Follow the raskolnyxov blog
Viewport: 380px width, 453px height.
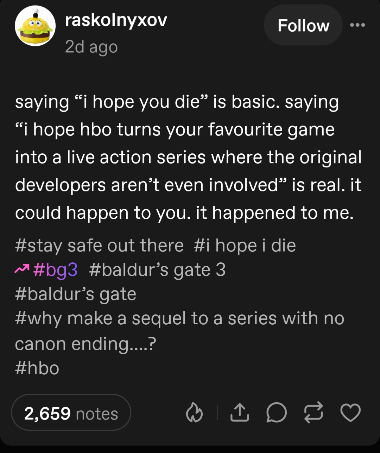pyautogui.click(x=303, y=25)
